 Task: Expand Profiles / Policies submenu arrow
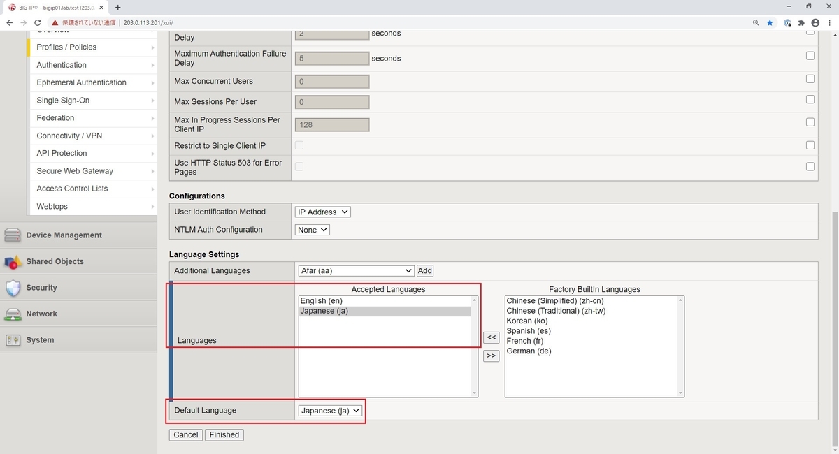[x=152, y=47]
